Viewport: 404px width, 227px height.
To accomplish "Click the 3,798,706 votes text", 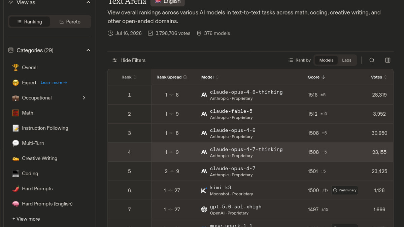I will (173, 33).
